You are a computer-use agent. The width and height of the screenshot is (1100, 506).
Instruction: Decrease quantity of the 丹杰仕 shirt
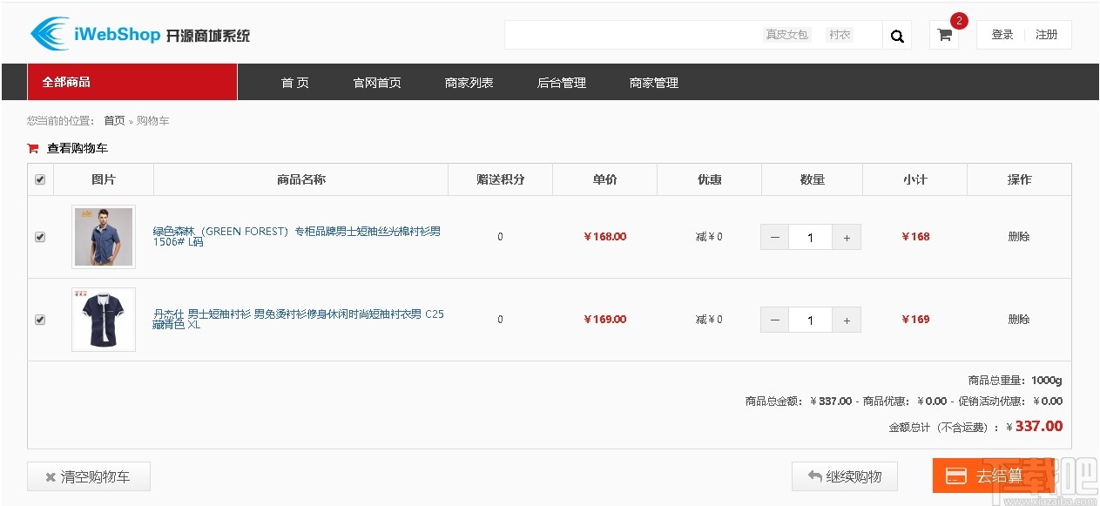click(774, 320)
